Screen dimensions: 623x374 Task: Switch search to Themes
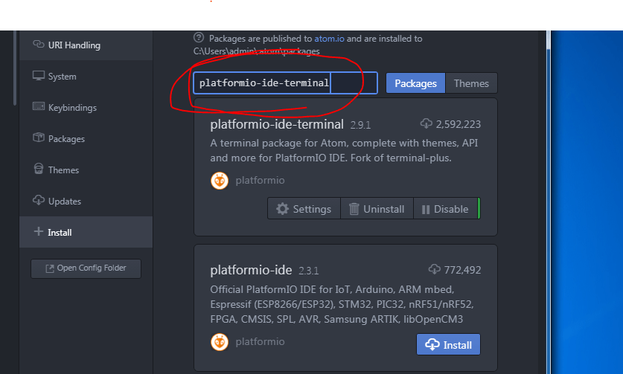(471, 83)
